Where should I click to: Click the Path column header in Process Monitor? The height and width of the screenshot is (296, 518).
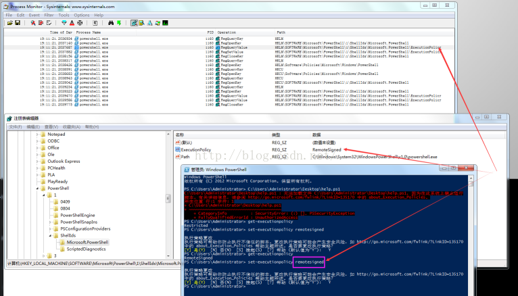click(281, 32)
